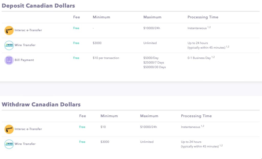The width and height of the screenshot is (262, 159).
Task: Click the Processing Time header in Deposit table
Action: coord(203,17)
